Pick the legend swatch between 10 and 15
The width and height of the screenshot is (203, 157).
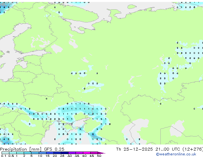pos(43,153)
